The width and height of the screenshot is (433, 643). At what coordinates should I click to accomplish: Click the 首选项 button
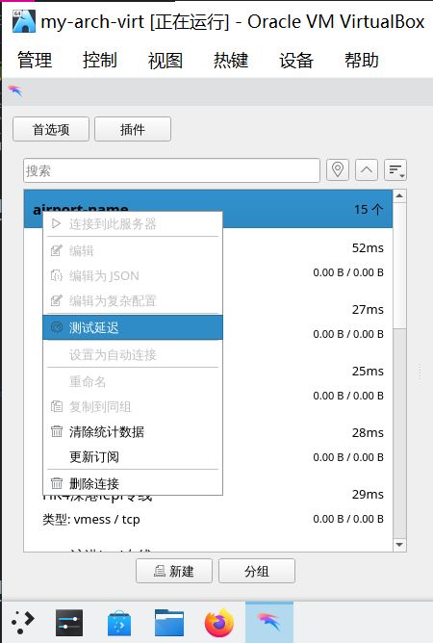click(x=51, y=129)
